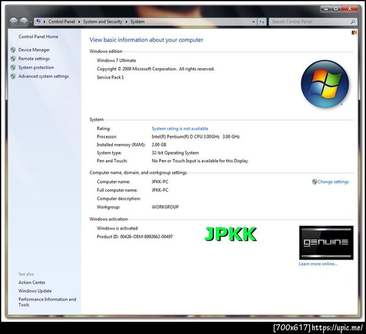
Task: Click the Forward navigation arrow button
Action: pos(24,22)
